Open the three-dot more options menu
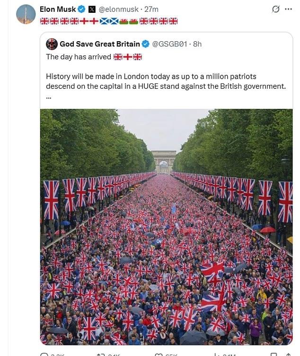Image resolution: width=300 pixels, height=356 pixels. 288,9
